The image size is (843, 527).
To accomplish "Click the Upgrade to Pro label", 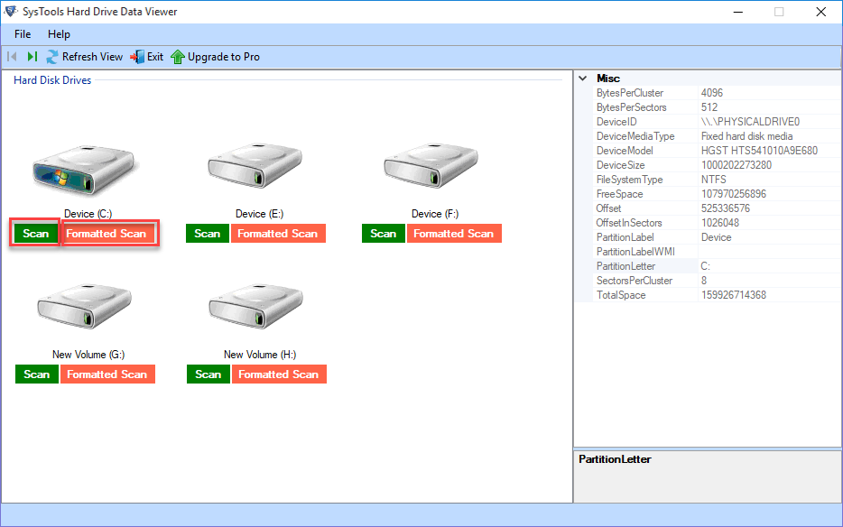I will click(224, 57).
